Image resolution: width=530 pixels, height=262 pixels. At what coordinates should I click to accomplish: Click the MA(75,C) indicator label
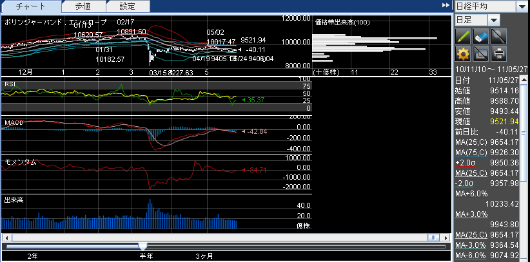pyautogui.click(x=469, y=152)
